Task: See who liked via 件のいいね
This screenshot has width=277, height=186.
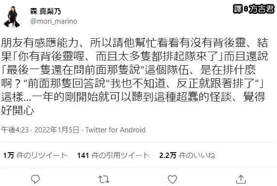Action: (x=197, y=156)
